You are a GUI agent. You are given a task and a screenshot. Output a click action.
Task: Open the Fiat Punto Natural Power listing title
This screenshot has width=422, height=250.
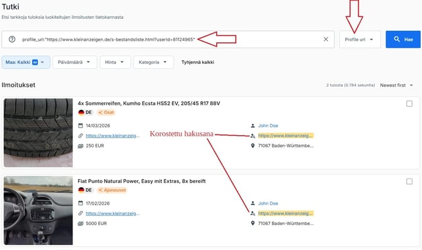pos(142,182)
